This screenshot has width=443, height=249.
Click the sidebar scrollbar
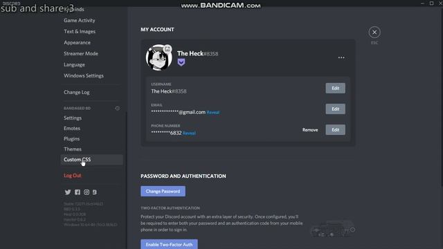click(x=126, y=181)
